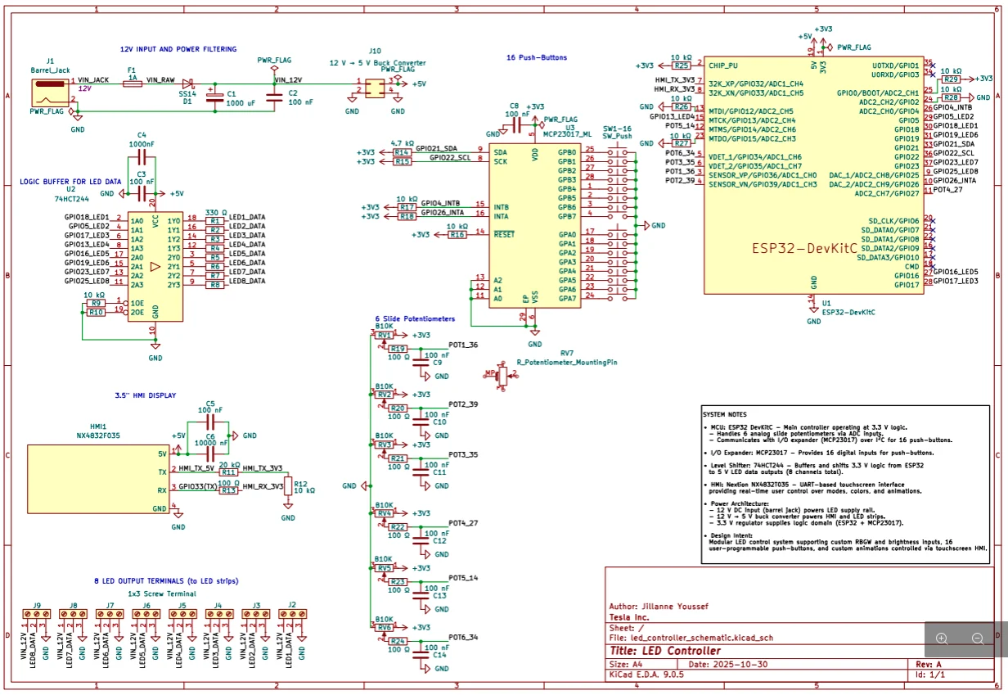Image resolution: width=1008 pixels, height=695 pixels.
Task: Select the RV1 B10K slide potentiometer
Action: 385,335
